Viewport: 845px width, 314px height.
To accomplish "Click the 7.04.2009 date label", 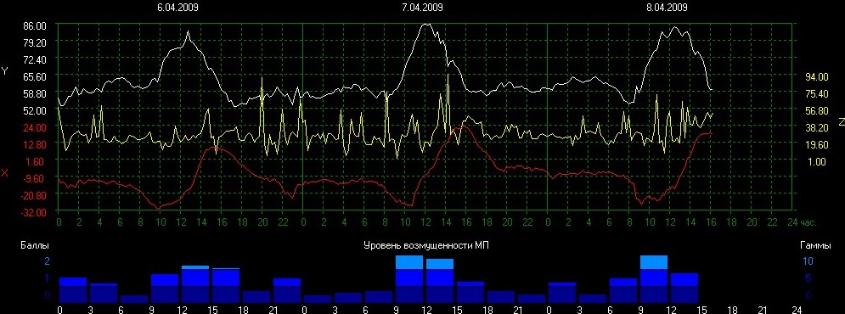I will coord(423,8).
